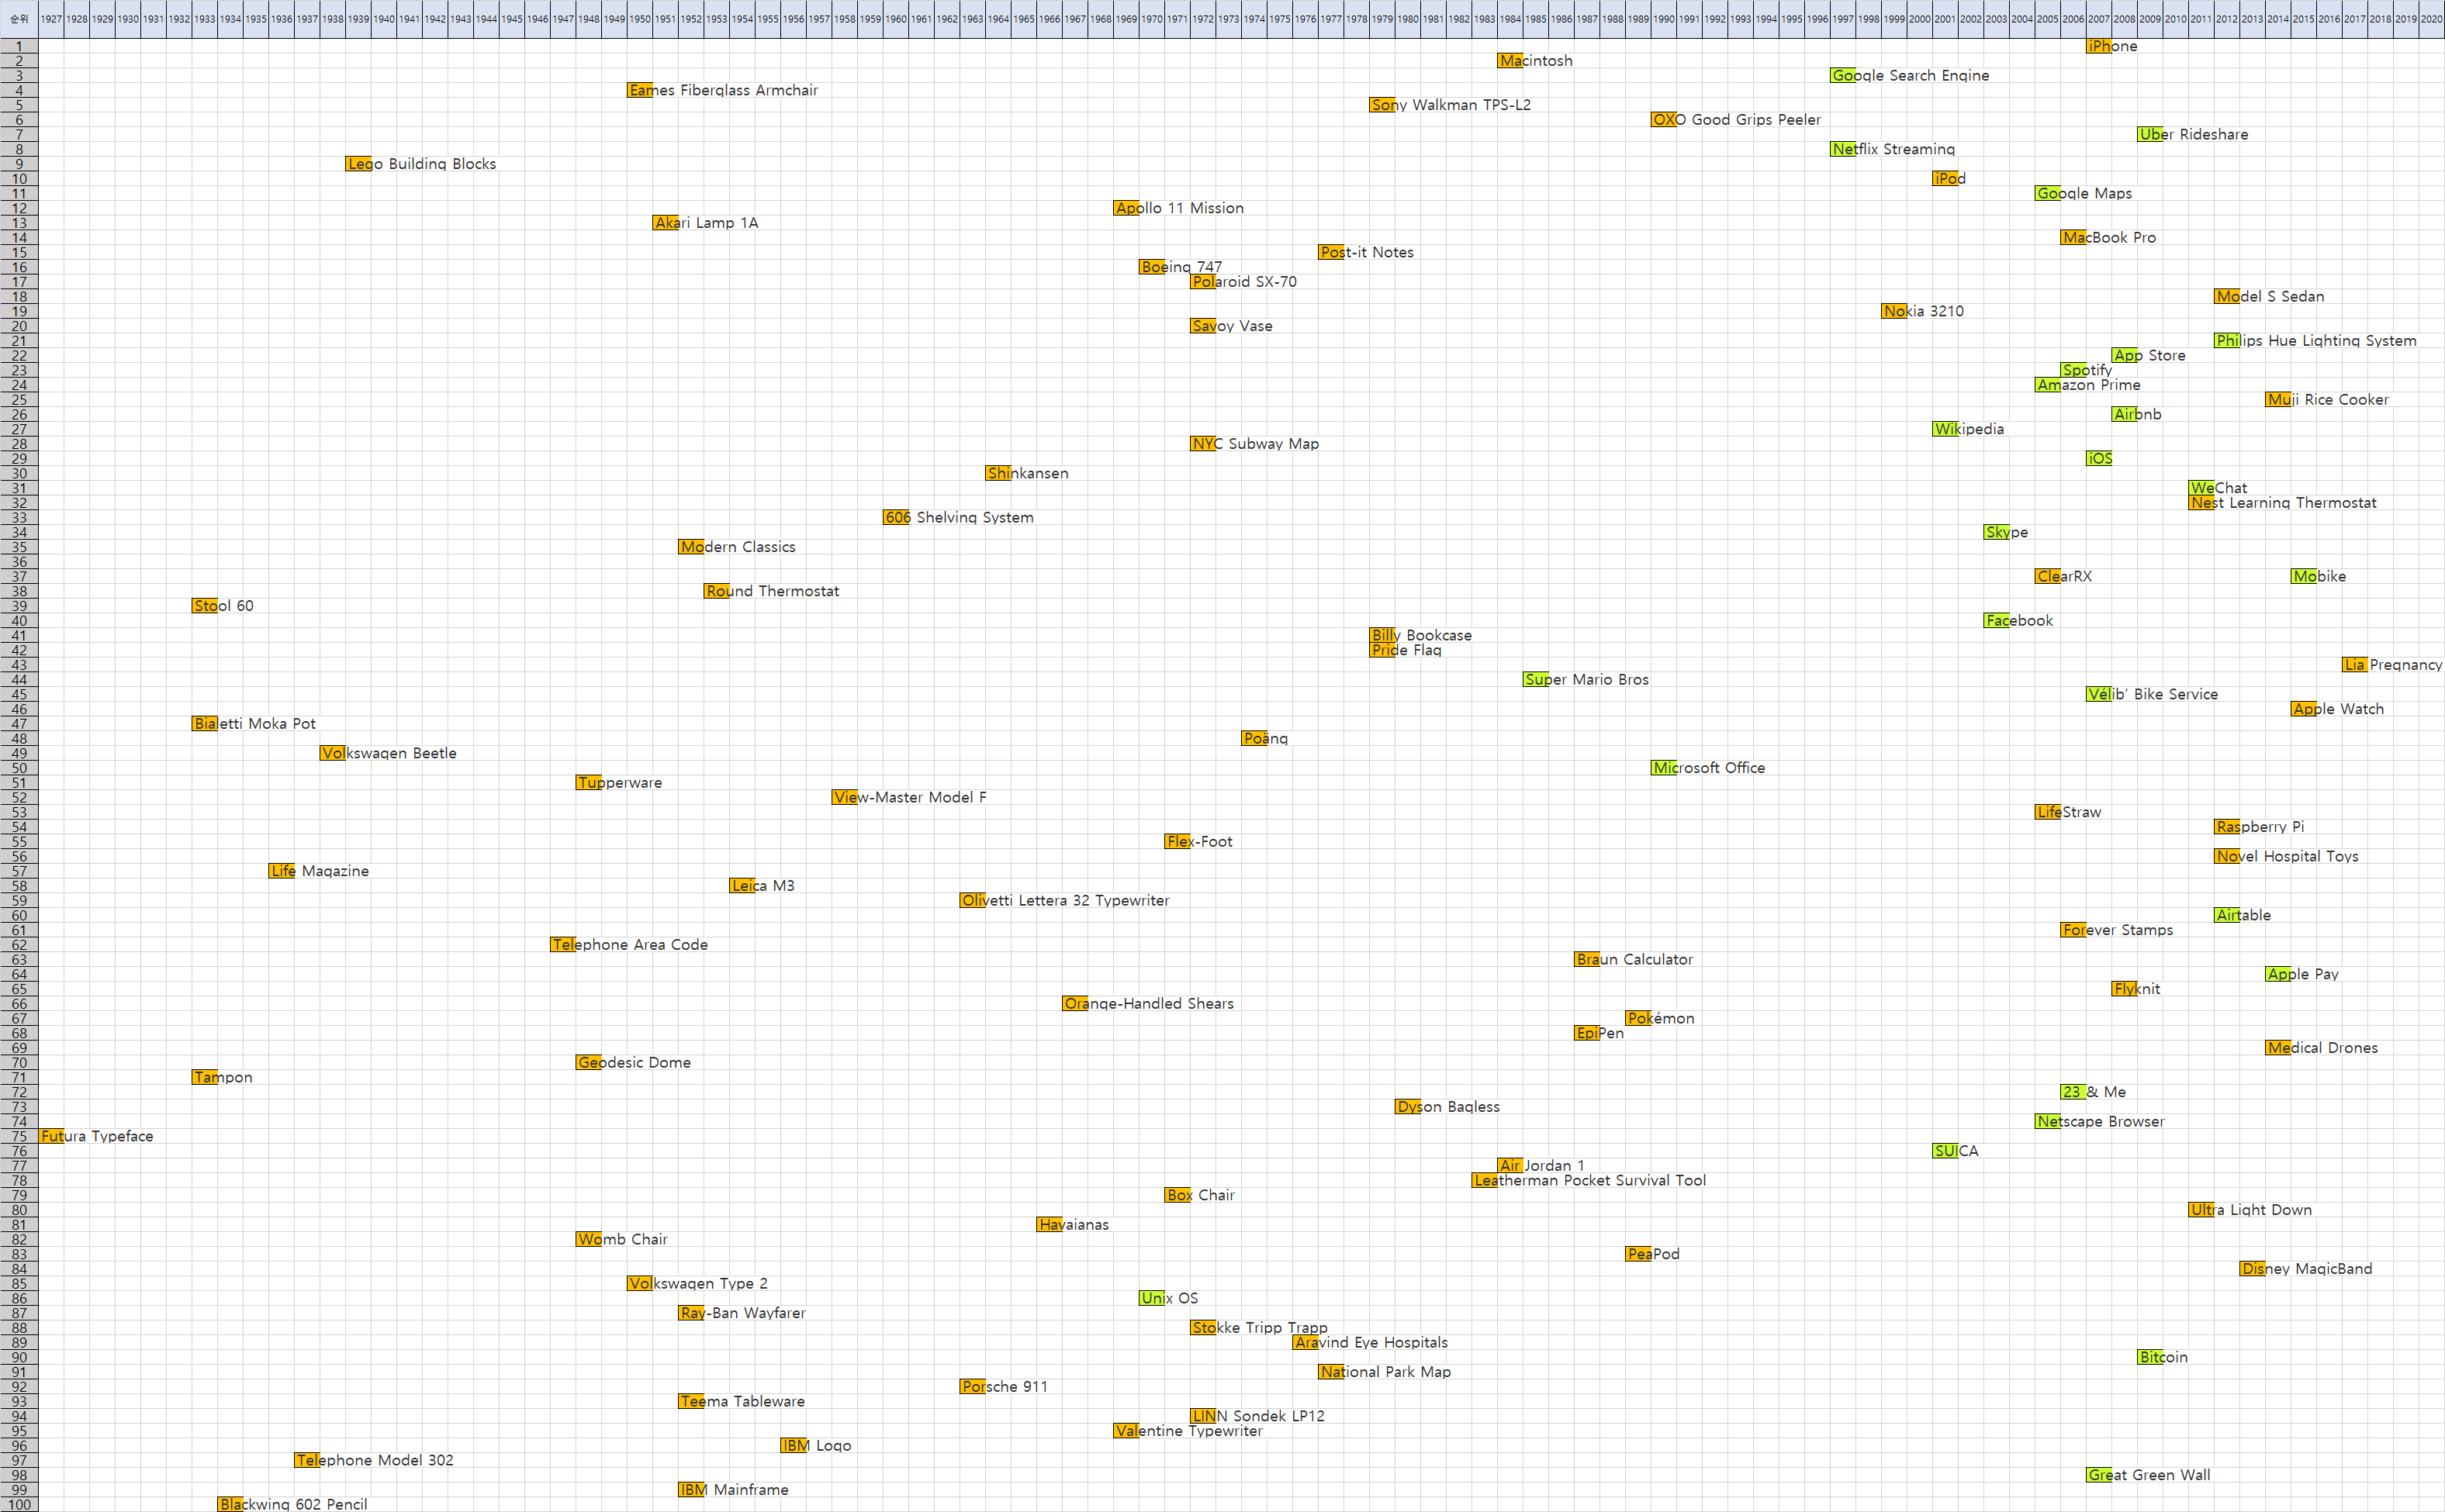Click the Bitcoin cell
This screenshot has height=1512, width=2445.
(x=2150, y=1357)
